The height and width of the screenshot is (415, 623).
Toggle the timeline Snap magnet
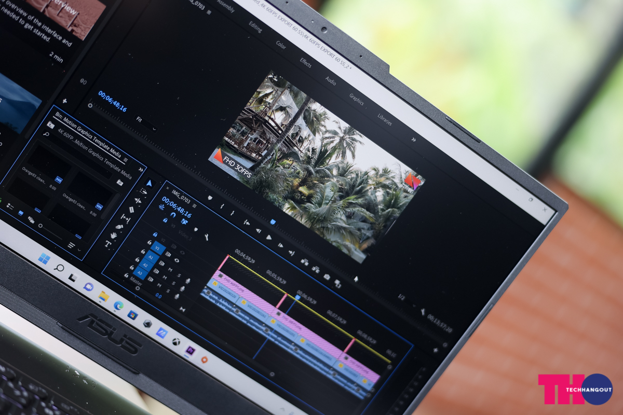point(173,214)
